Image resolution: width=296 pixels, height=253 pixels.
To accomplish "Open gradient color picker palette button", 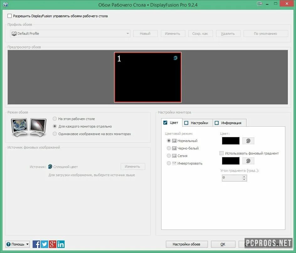I will [x=248, y=161].
